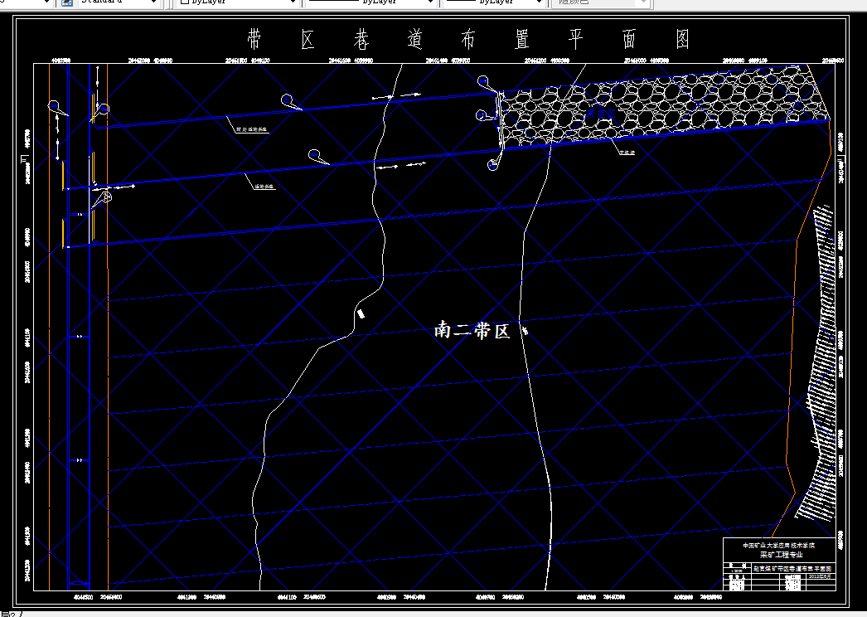Select the 置 character in drawing title

click(522, 40)
